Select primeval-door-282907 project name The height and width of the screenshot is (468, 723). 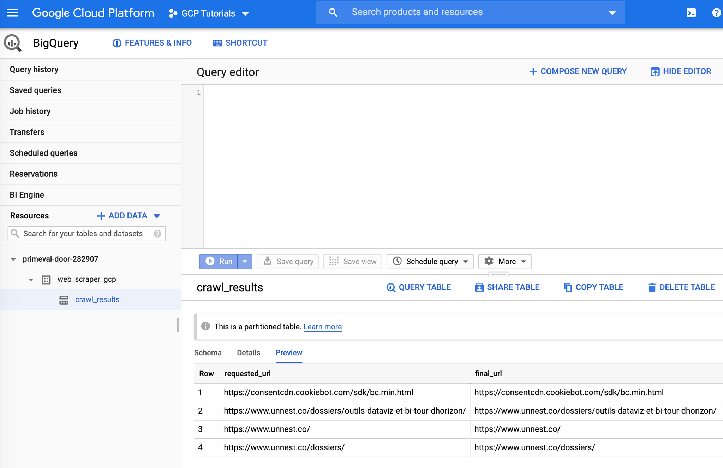click(60, 259)
